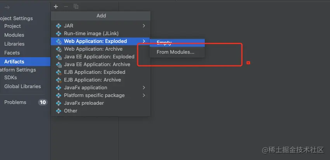
Task: Pick Other from the Add menu
Action: [x=71, y=111]
